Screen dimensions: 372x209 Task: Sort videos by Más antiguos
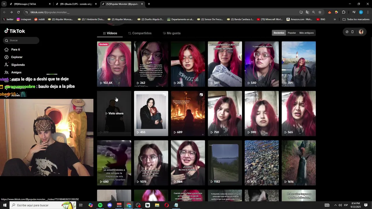[x=307, y=33]
